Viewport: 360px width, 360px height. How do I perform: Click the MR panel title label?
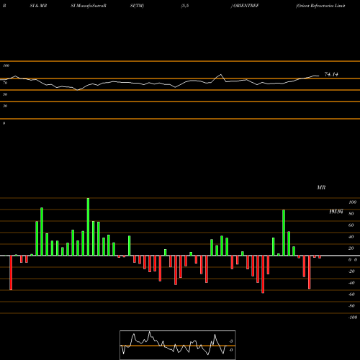point(321,187)
